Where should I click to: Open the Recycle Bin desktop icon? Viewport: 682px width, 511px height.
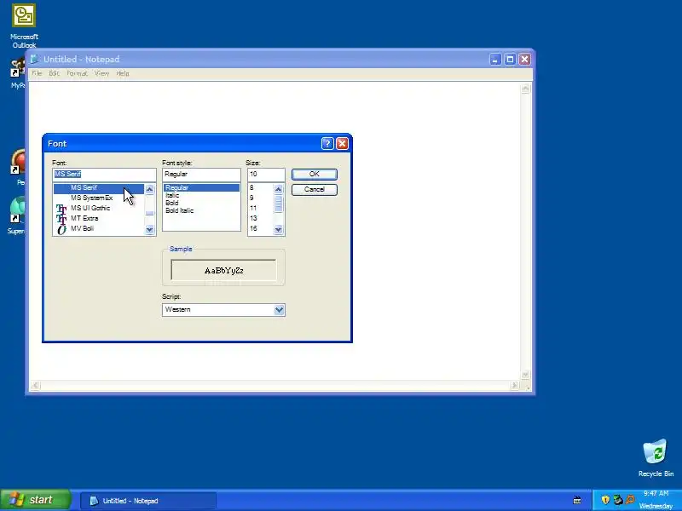pyautogui.click(x=656, y=458)
